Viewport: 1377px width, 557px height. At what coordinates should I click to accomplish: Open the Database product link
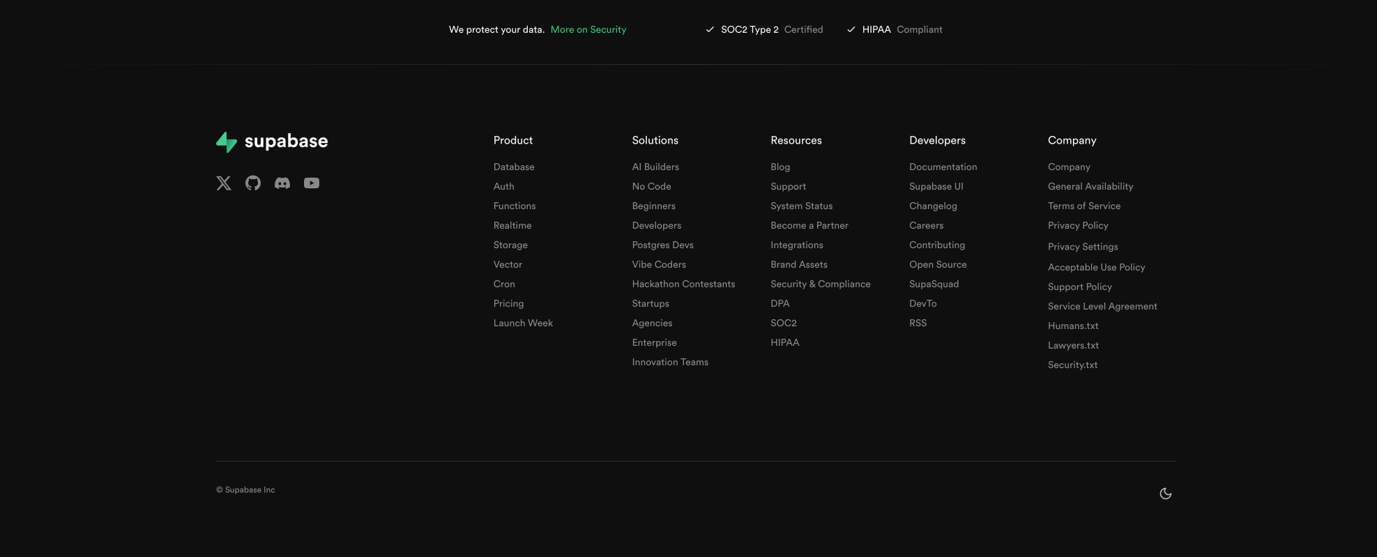(x=514, y=167)
